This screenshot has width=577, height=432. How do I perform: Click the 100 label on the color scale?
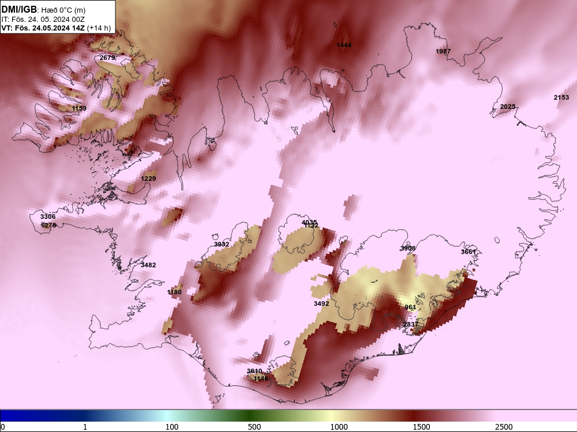(172, 427)
